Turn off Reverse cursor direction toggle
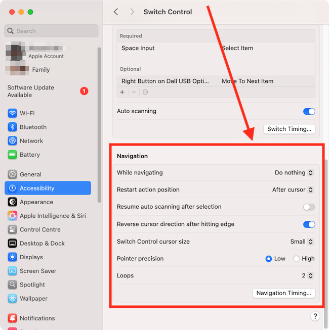This screenshot has width=329, height=330. [x=309, y=224]
